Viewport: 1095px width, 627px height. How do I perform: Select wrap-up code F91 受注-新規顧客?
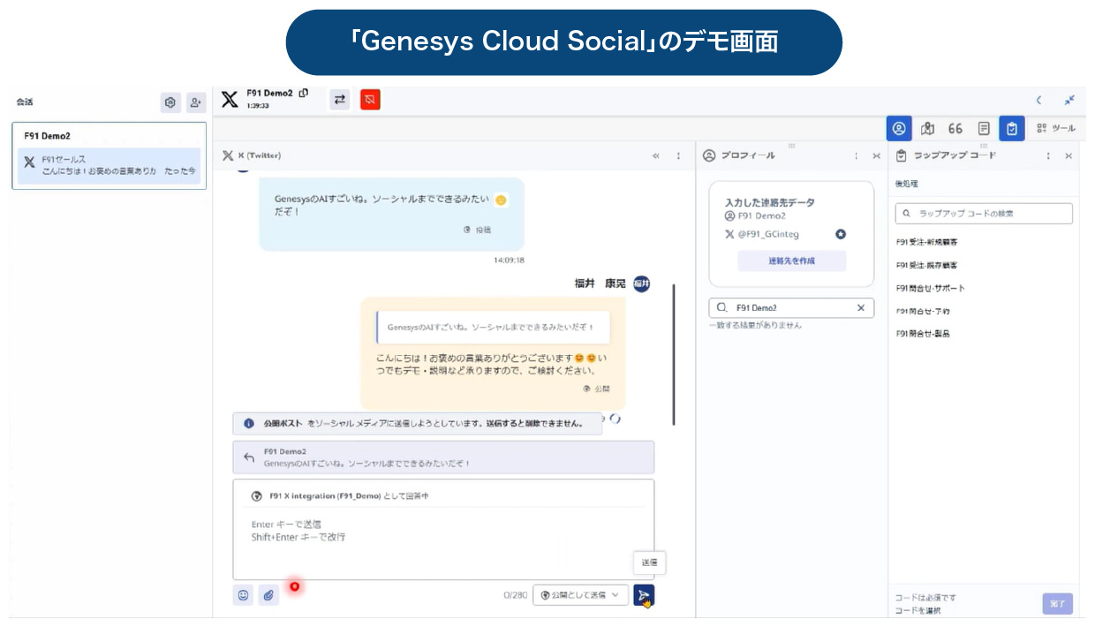tap(927, 241)
